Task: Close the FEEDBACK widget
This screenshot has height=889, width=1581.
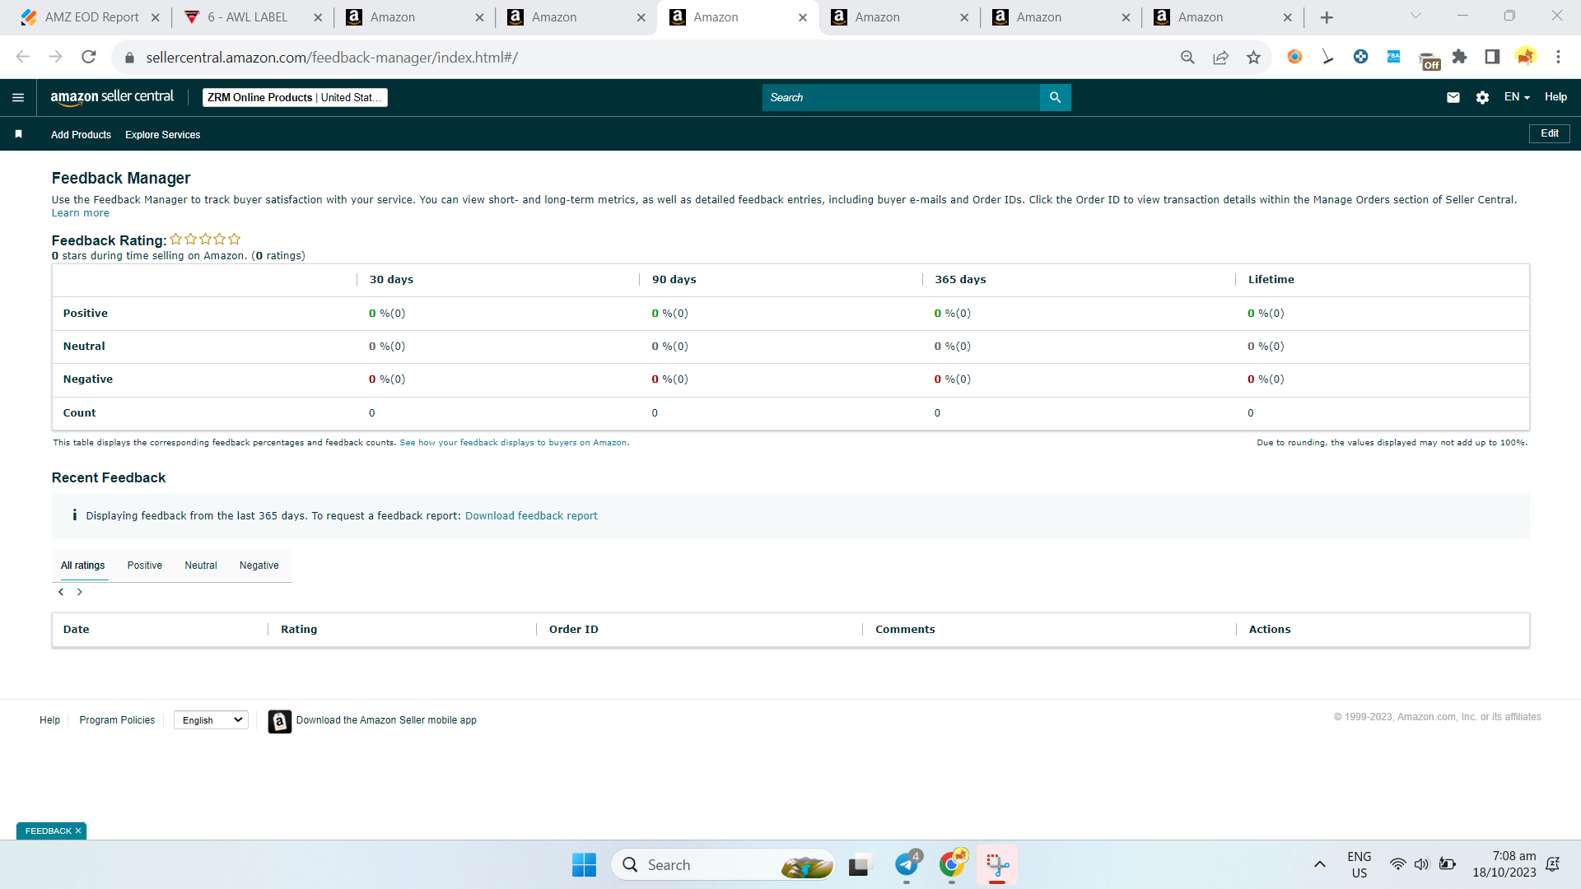Action: [x=78, y=831]
